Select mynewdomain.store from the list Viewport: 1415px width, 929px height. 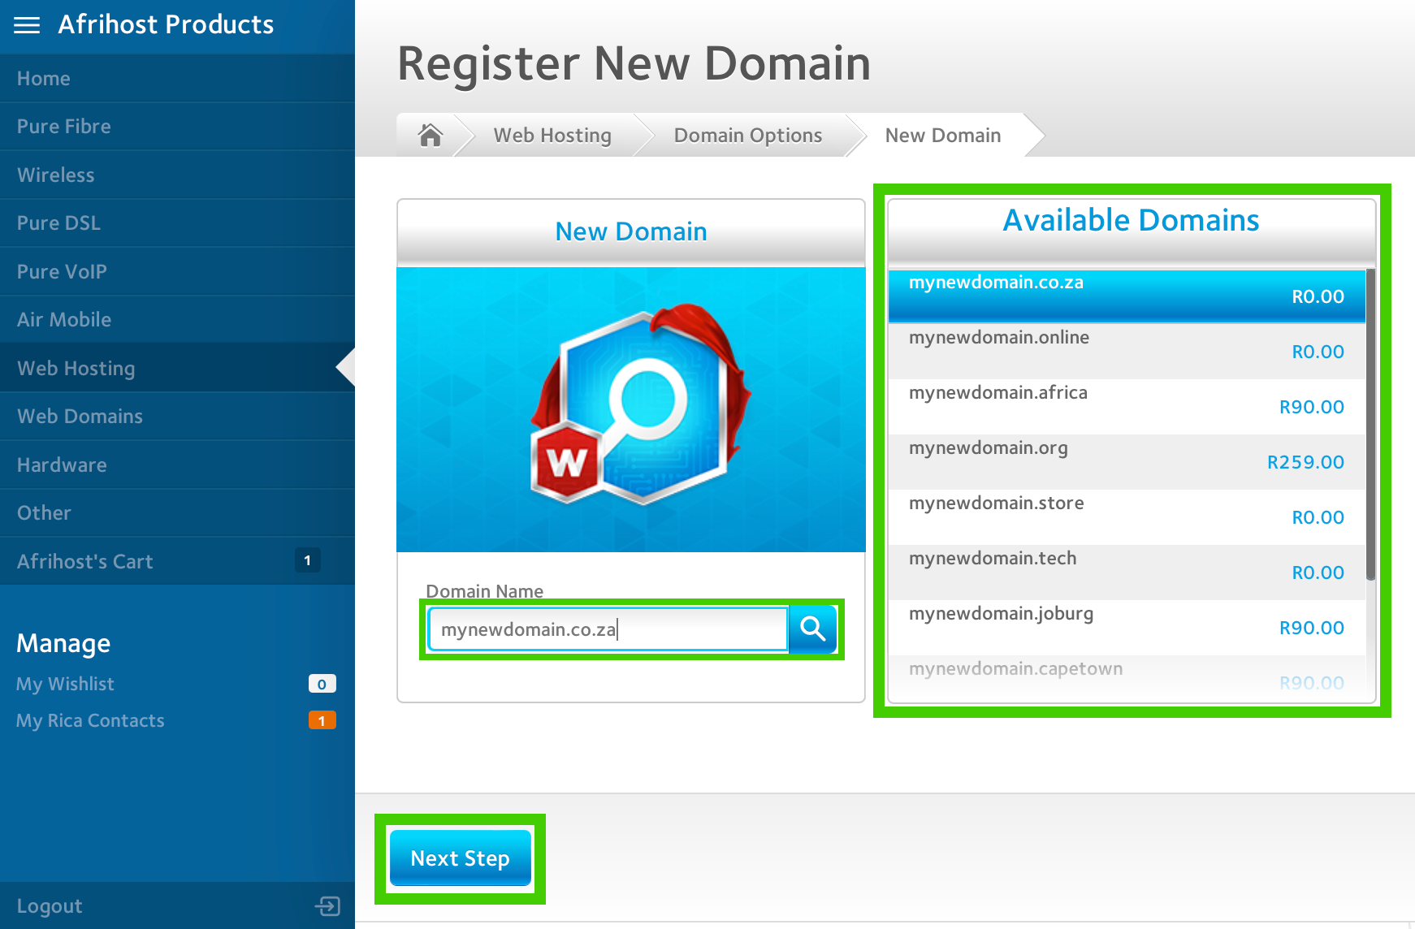click(1126, 516)
